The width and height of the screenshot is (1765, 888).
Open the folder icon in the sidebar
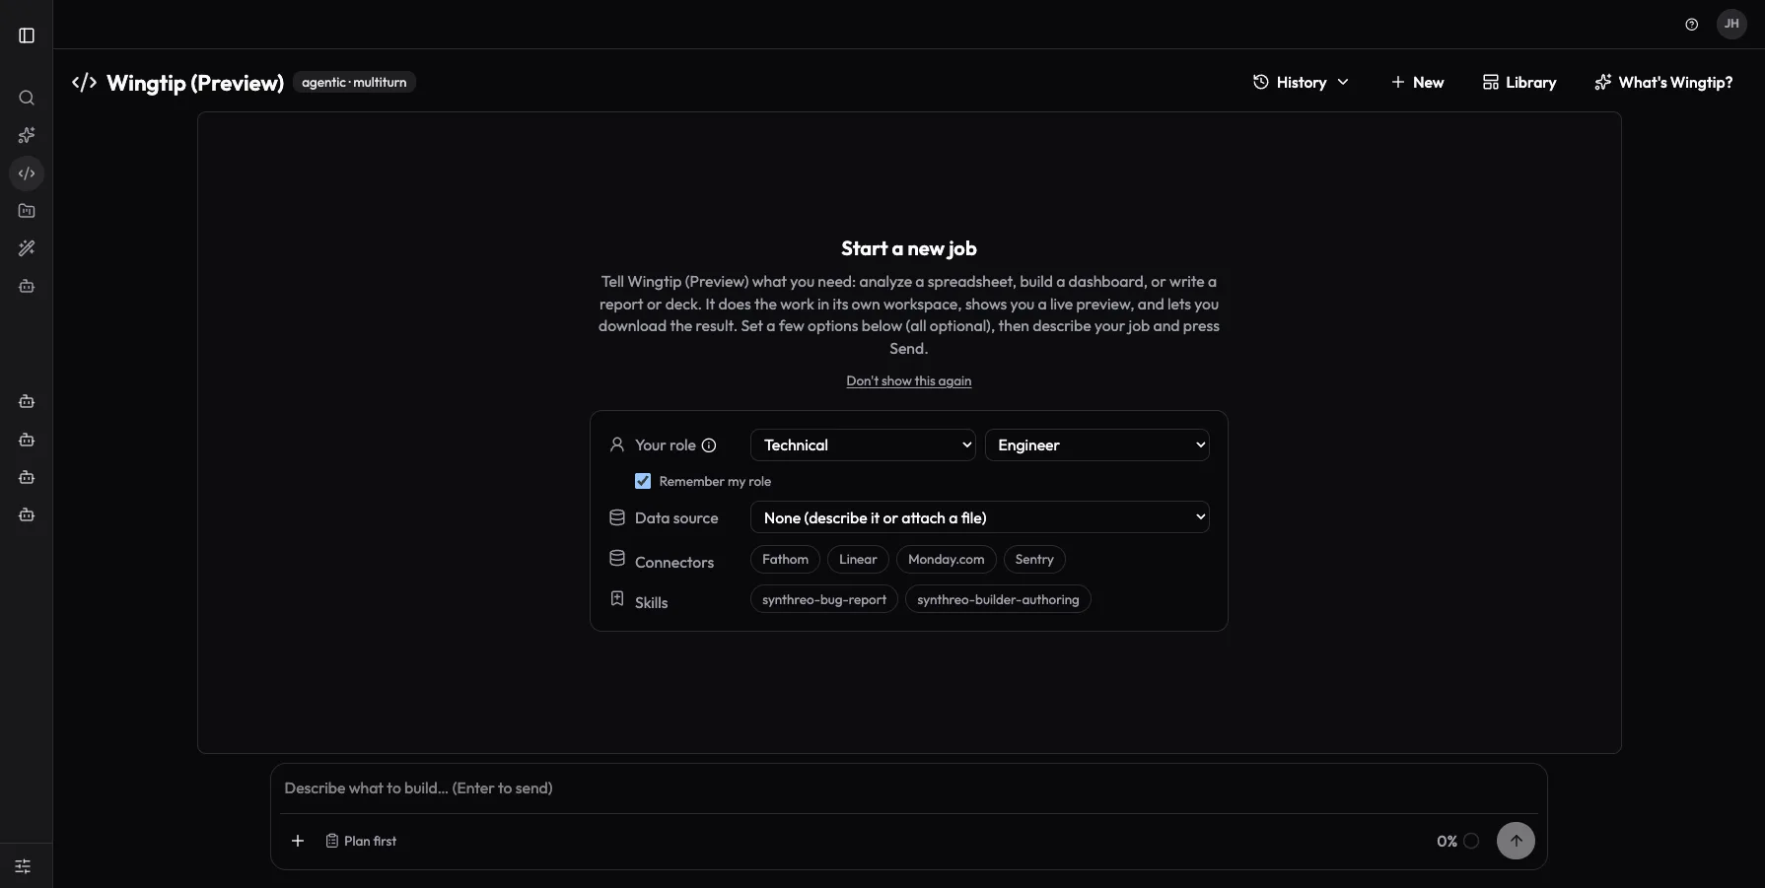[27, 211]
